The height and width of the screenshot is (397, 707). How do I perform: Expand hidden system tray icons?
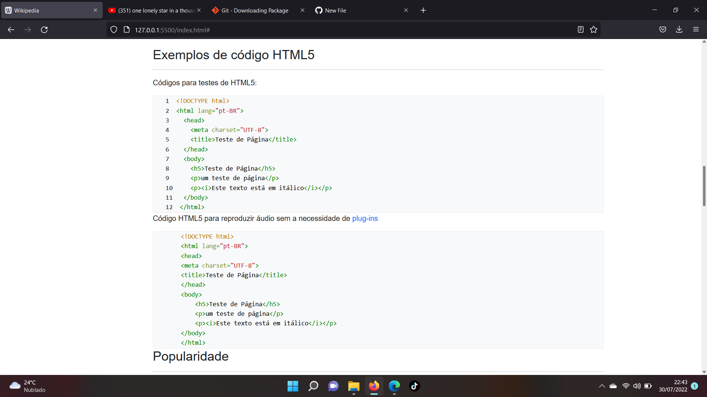(x=602, y=386)
